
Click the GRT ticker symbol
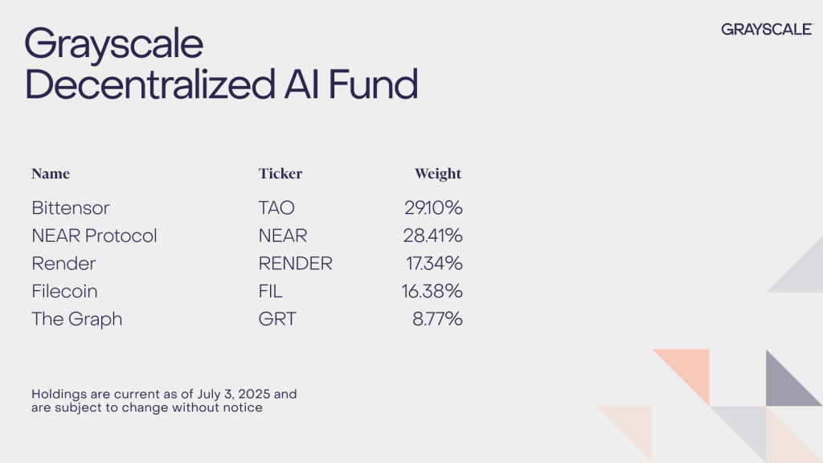tap(277, 319)
